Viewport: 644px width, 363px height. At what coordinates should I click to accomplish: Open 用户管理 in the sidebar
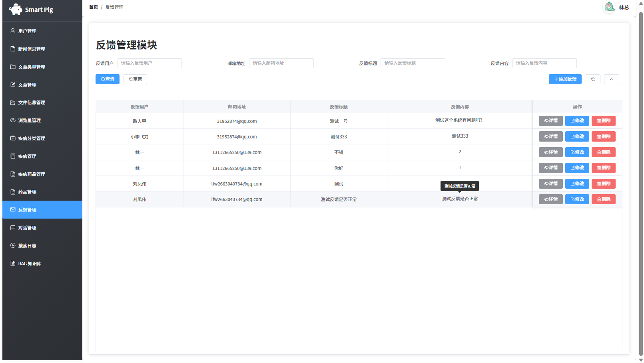tap(42, 31)
